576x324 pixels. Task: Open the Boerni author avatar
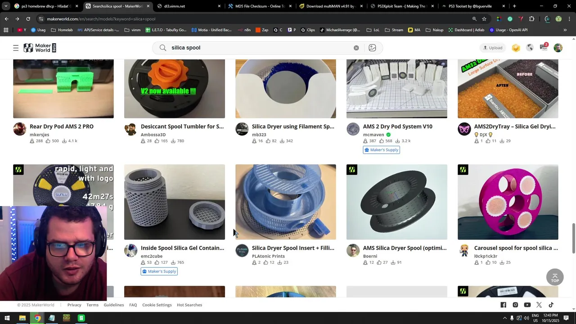(353, 251)
